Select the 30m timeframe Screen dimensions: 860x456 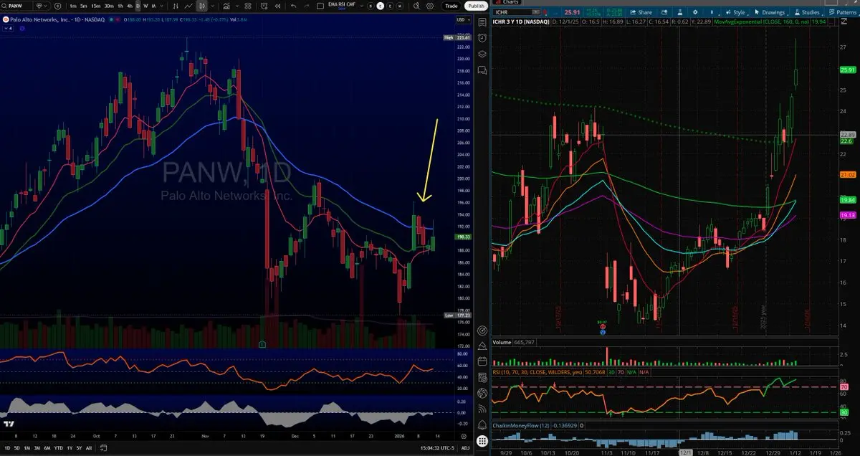pos(109,6)
